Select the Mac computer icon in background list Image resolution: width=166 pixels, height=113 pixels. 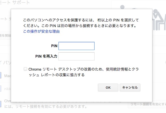pyautogui.click(x=1, y=75)
